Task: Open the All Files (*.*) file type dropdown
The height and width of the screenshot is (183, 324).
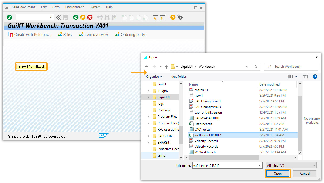Action: [291, 165]
